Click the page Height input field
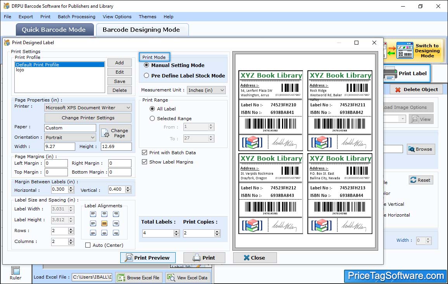 (x=116, y=146)
